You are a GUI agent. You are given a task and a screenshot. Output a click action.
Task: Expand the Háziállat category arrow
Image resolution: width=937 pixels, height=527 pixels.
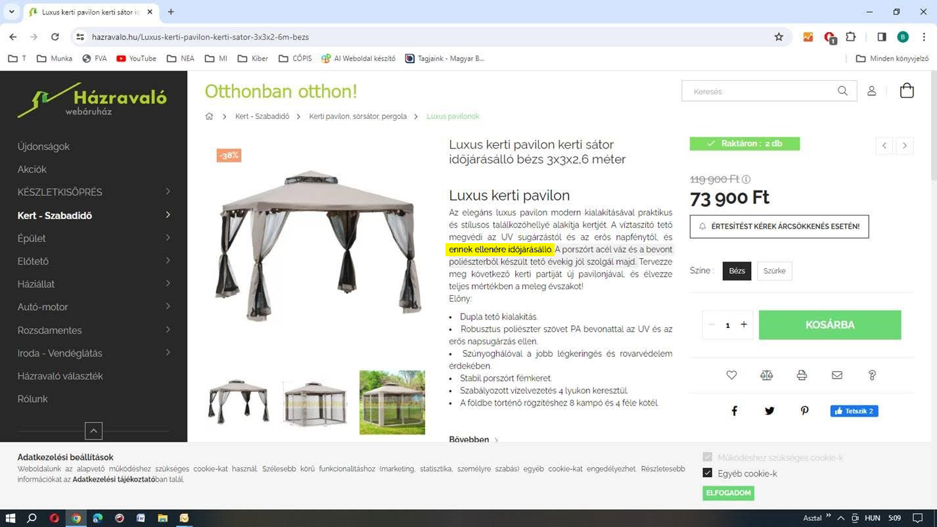tap(168, 284)
